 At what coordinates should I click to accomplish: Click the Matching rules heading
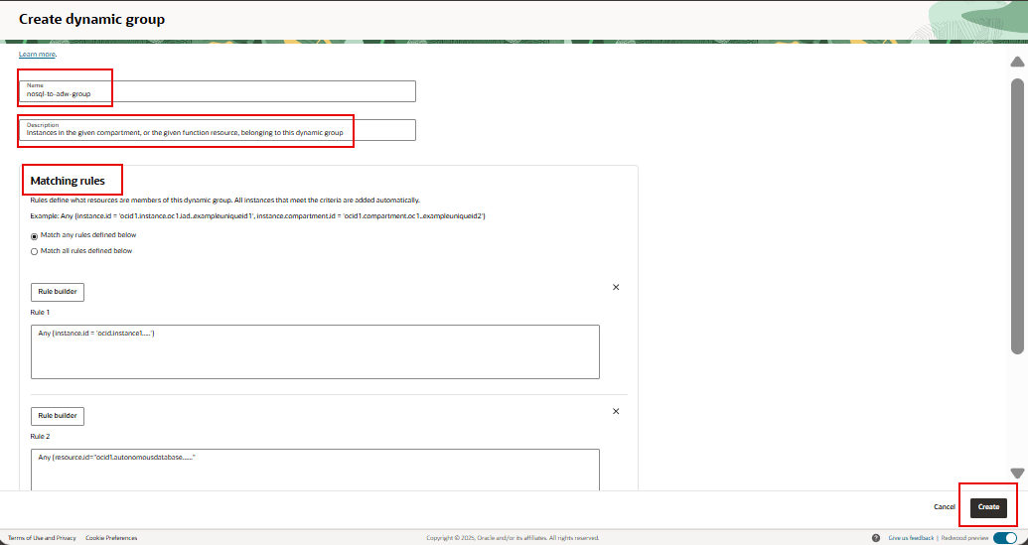coord(68,181)
